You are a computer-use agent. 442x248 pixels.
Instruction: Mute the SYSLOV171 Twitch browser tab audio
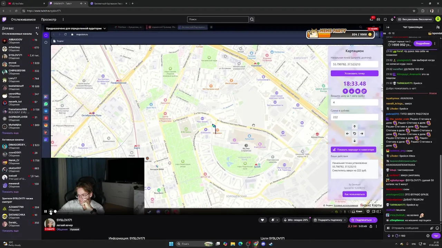(x=81, y=3)
